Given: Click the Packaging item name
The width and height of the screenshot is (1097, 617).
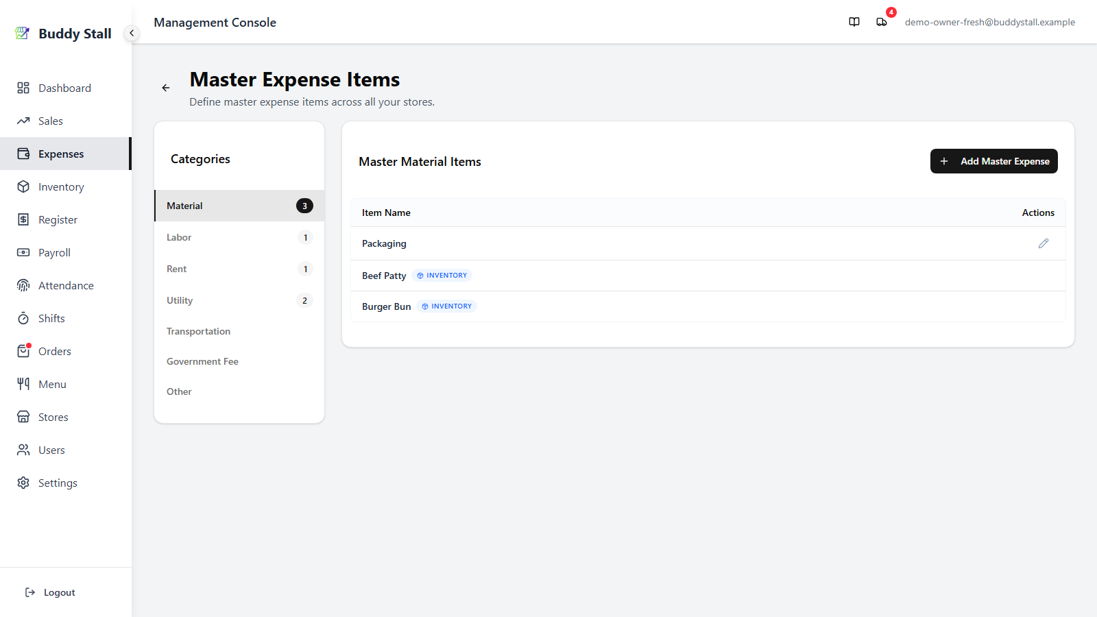Looking at the screenshot, I should pos(384,243).
